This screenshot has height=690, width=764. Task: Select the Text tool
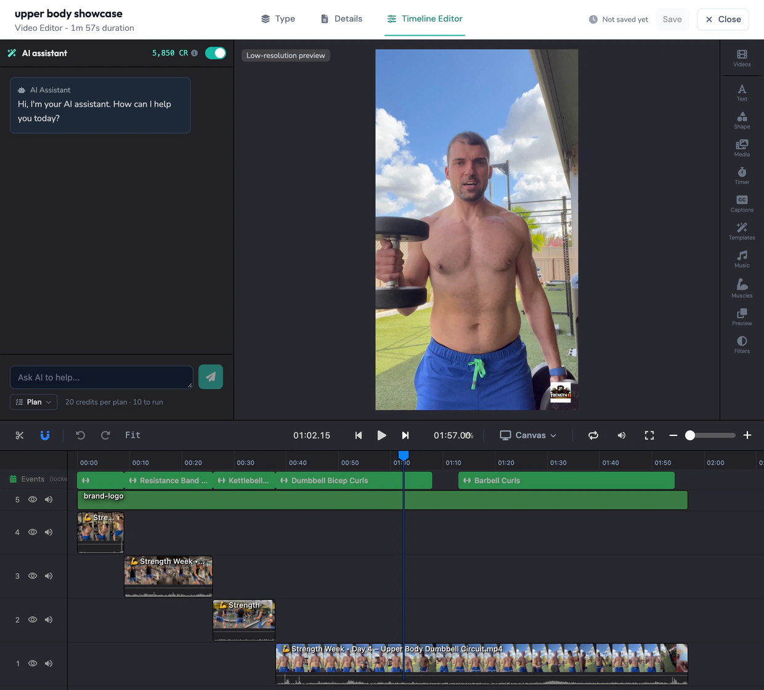pyautogui.click(x=742, y=92)
